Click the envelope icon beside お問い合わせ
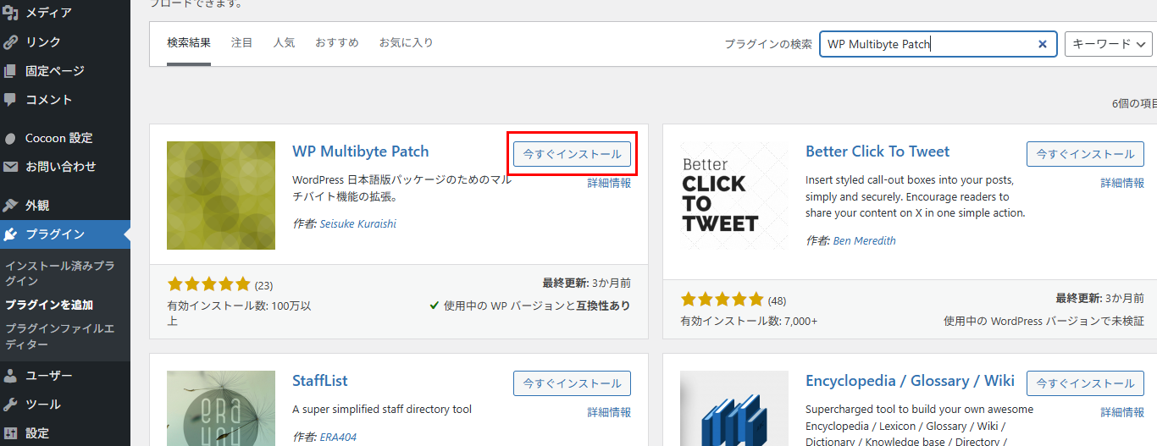The image size is (1157, 446). point(10,167)
